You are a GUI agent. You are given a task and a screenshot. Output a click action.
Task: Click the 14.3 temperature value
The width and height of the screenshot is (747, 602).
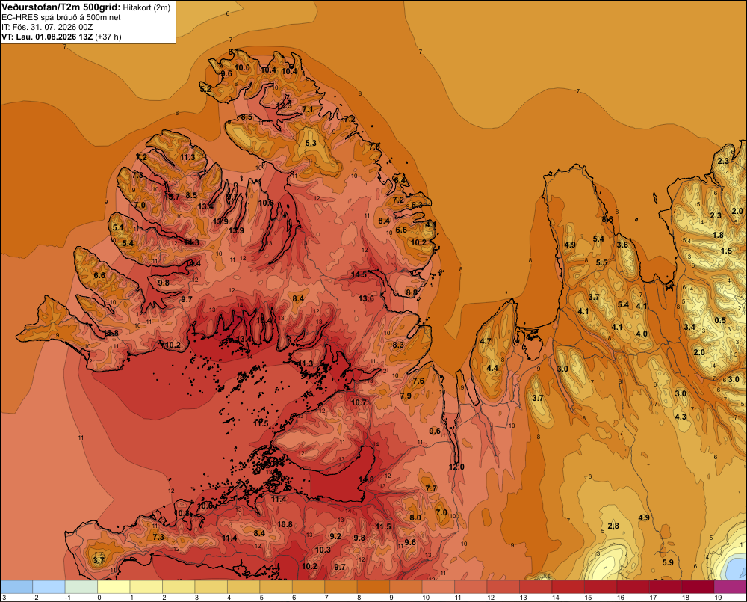pyautogui.click(x=191, y=242)
